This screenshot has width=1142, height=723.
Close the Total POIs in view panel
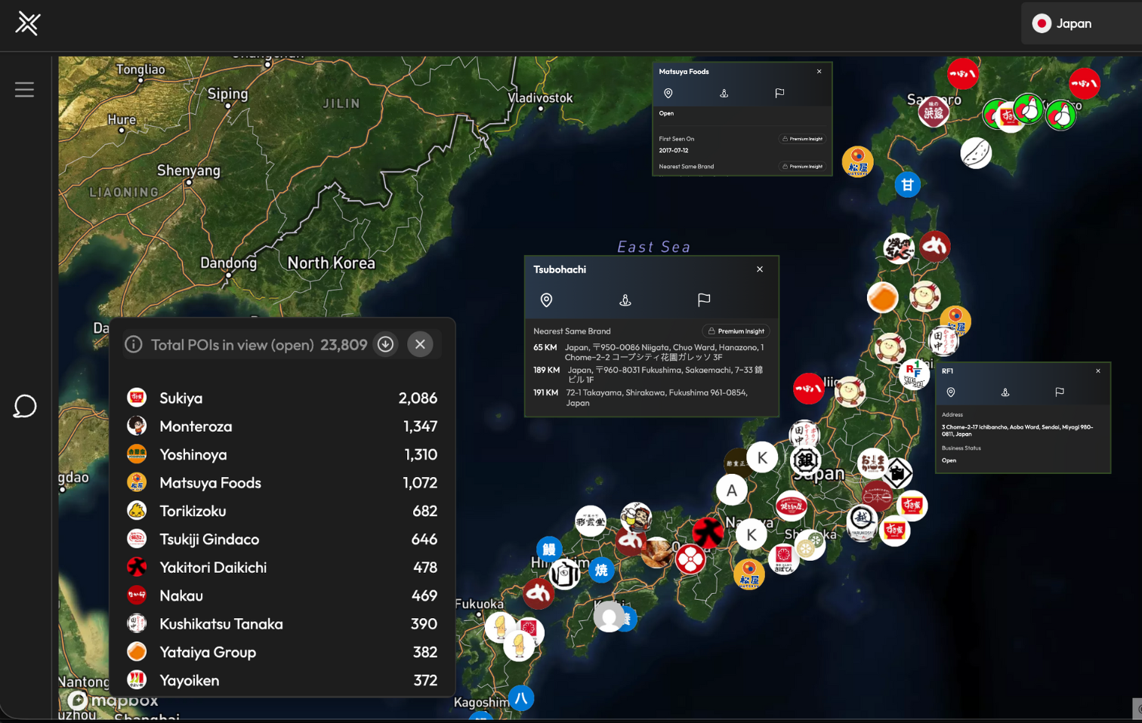420,344
